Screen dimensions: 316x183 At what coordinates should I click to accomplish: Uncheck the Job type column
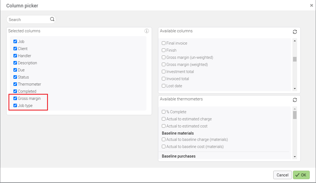tap(15, 106)
